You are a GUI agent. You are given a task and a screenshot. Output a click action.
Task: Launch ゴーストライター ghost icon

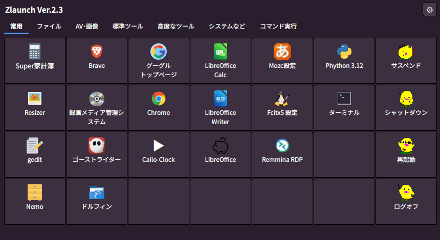[x=97, y=146]
